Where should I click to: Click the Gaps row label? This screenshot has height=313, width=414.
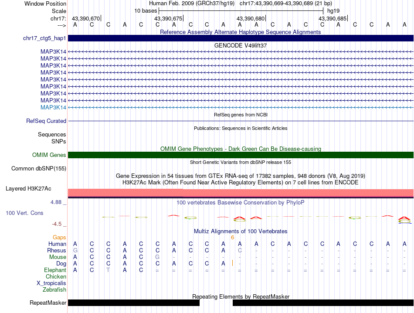pyautogui.click(x=59, y=238)
